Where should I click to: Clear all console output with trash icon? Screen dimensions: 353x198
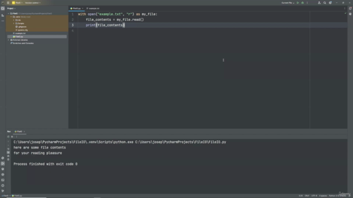click(x=8, y=159)
